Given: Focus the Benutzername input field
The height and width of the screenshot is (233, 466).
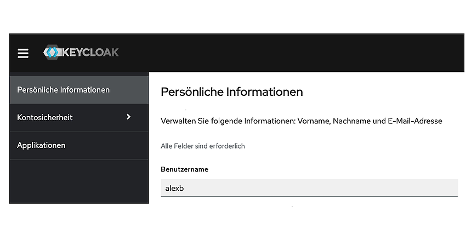Looking at the screenshot, I should click(309, 188).
